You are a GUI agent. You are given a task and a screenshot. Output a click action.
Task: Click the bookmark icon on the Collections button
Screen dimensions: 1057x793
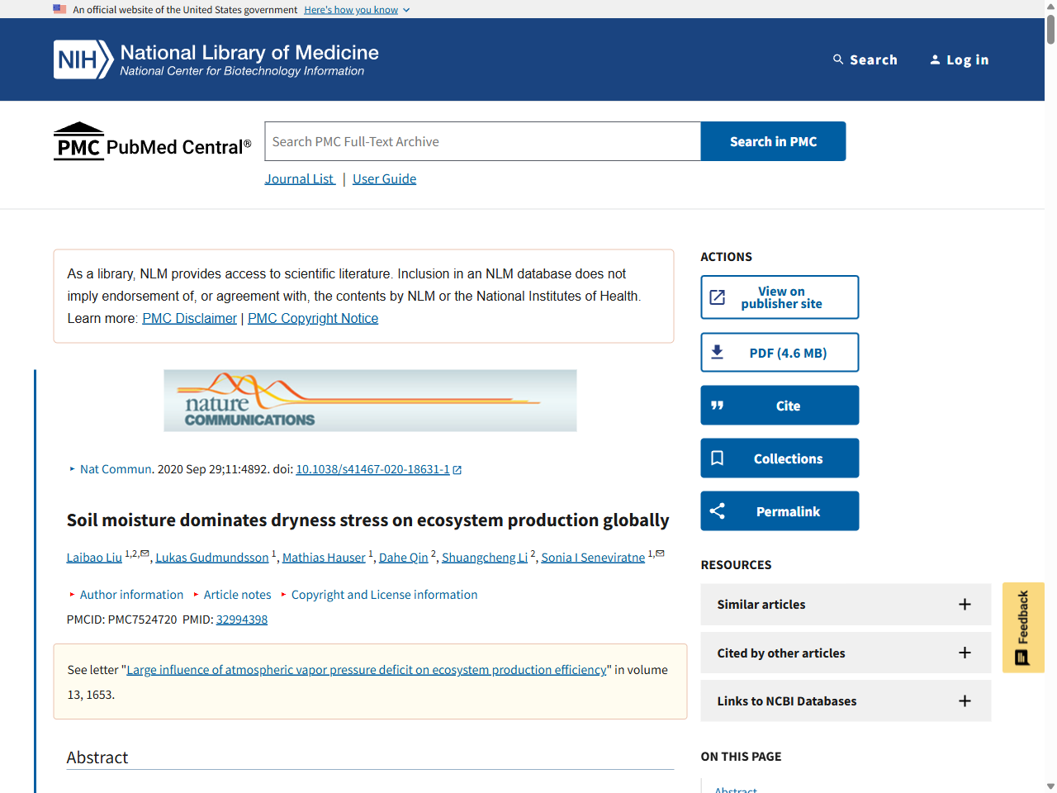click(717, 458)
